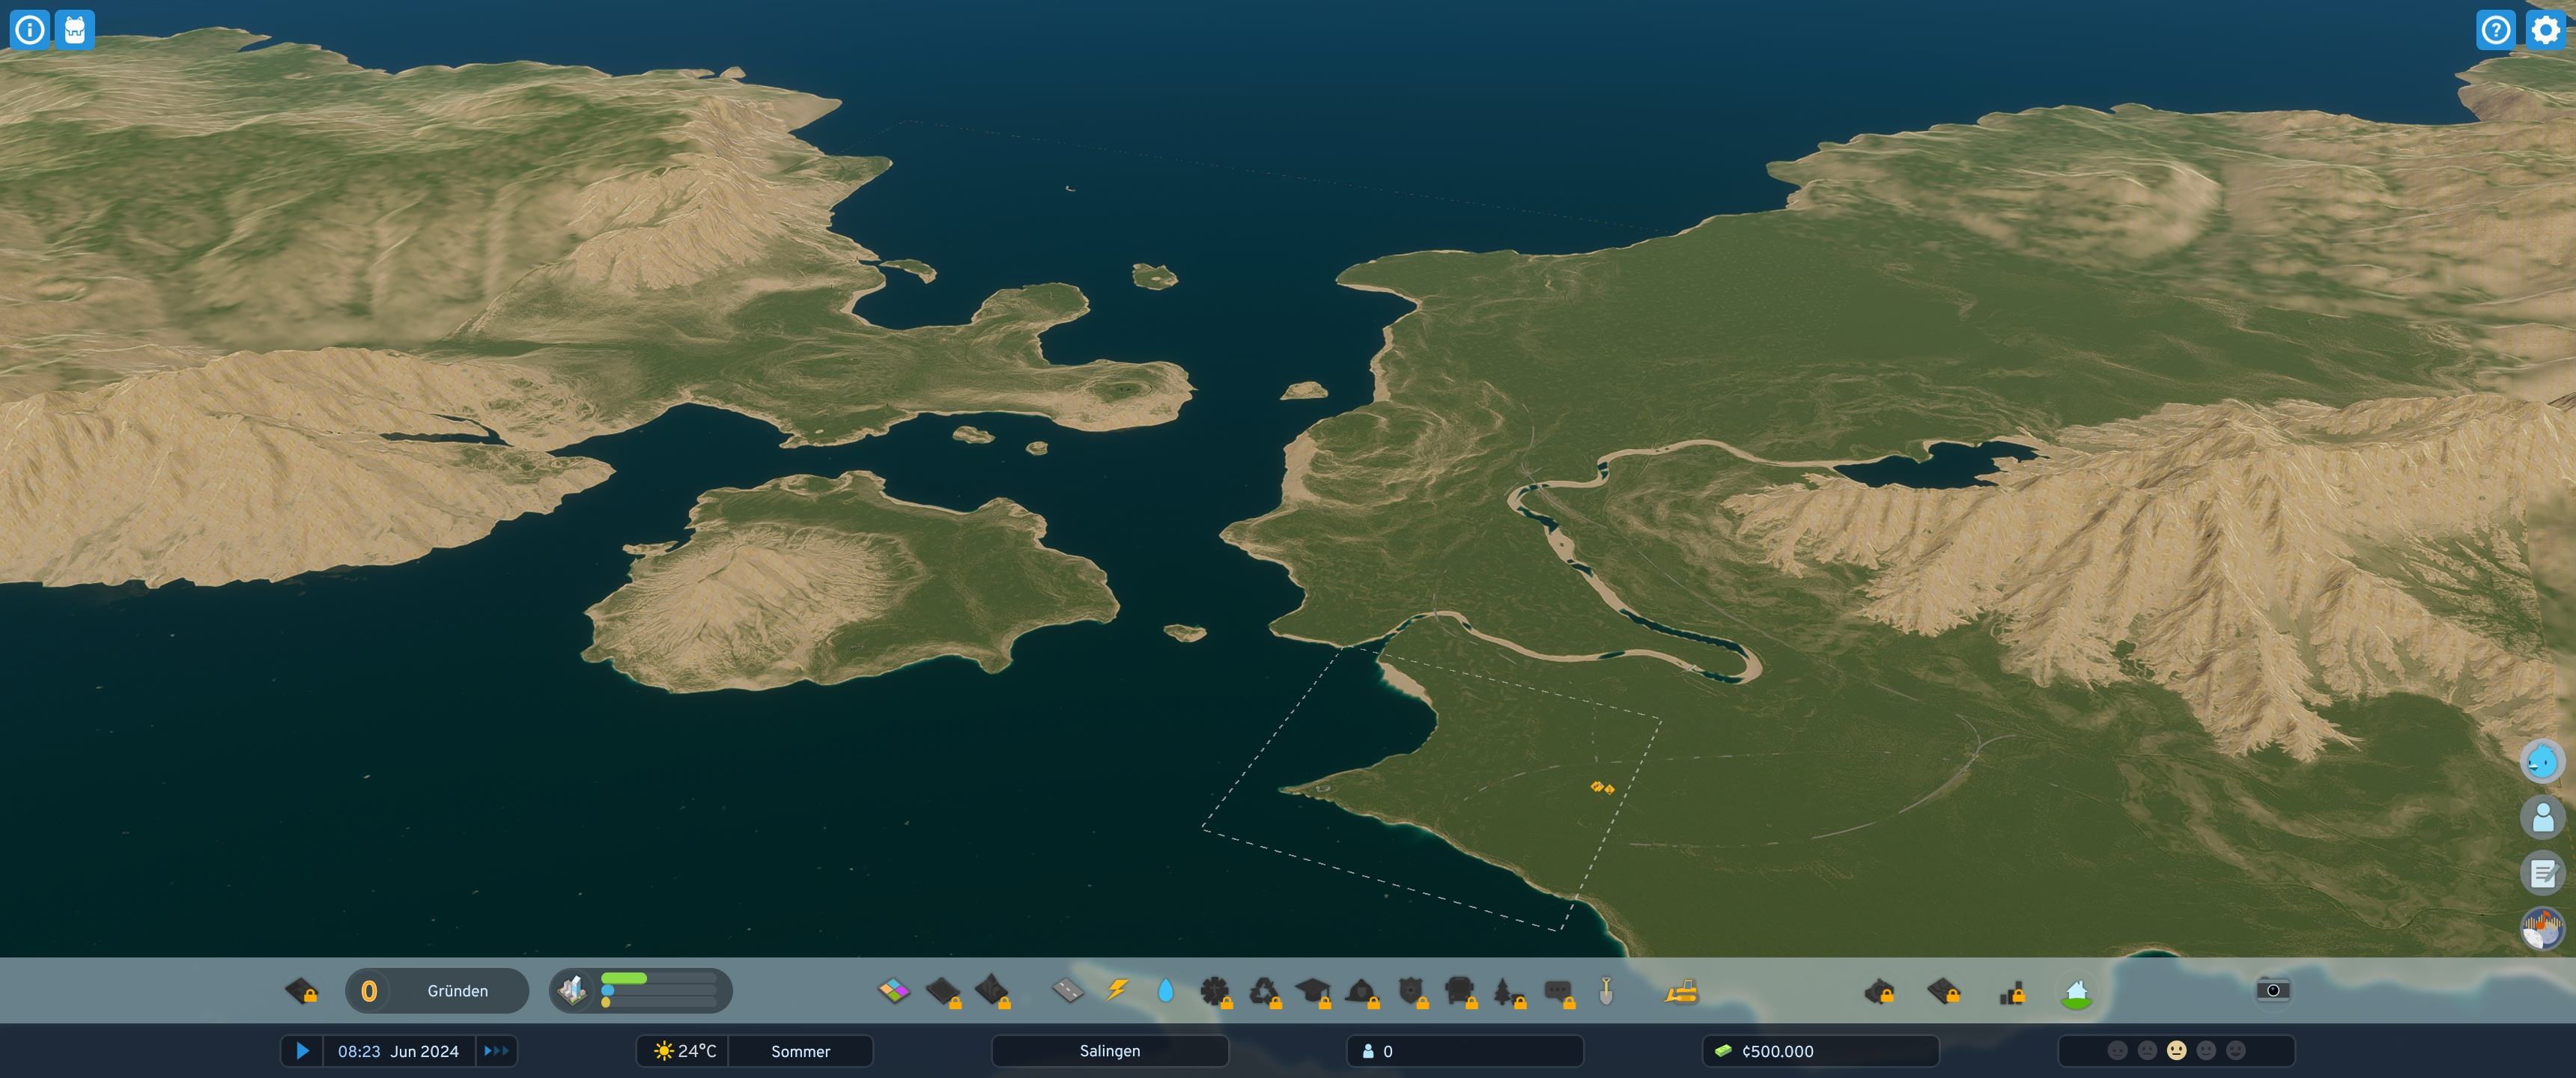Image resolution: width=2576 pixels, height=1078 pixels.
Task: Select the Zones tool
Action: point(893,990)
